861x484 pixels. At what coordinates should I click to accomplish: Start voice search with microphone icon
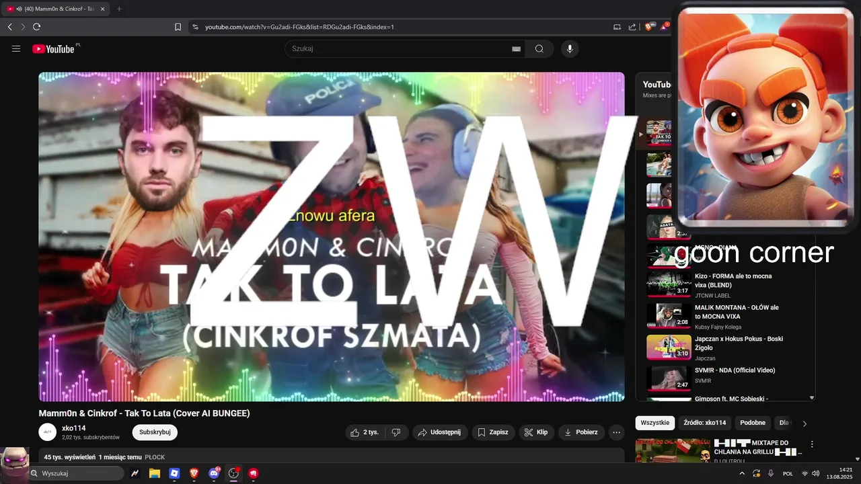570,48
